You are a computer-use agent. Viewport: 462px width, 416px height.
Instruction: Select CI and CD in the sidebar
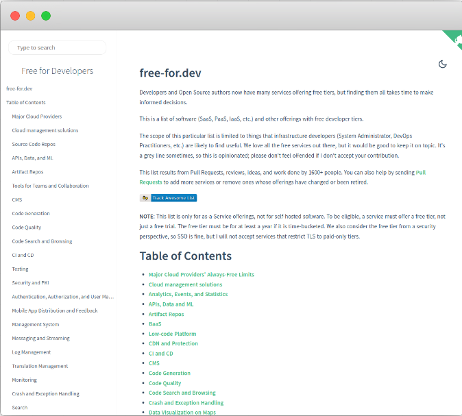[23, 255]
